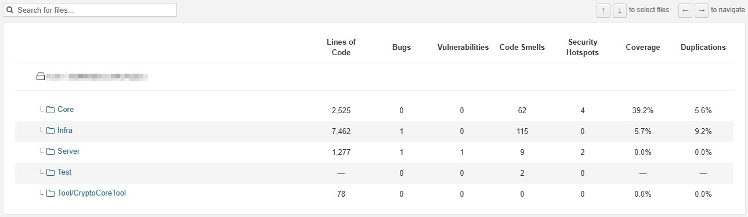Screen dimensions: 748x217
Task: Open the Core folder link
Action: (66, 110)
